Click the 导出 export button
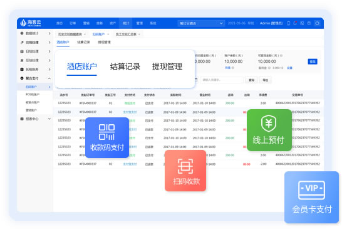Viewport: 342px width, 229px height. click(x=266, y=80)
